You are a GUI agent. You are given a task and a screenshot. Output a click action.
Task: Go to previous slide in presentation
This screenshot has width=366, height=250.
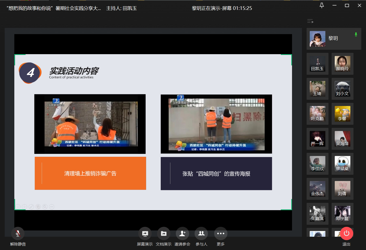(x=18, y=207)
